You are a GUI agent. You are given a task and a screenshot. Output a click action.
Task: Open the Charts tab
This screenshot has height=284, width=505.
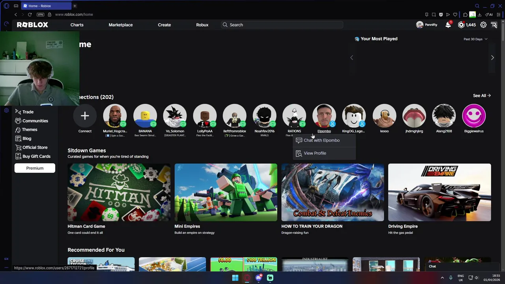[x=77, y=25]
